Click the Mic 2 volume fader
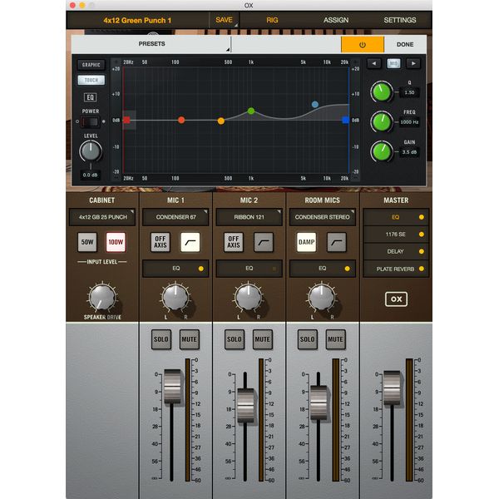499x499 pixels. [245, 405]
